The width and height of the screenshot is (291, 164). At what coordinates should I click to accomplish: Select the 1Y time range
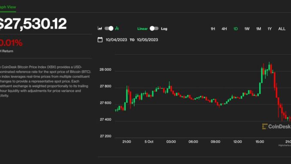270,29
